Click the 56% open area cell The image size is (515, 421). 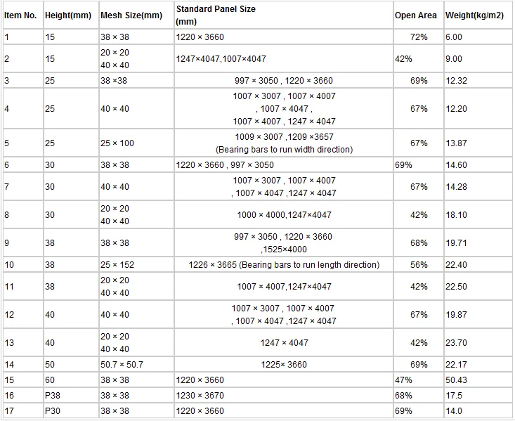(419, 265)
